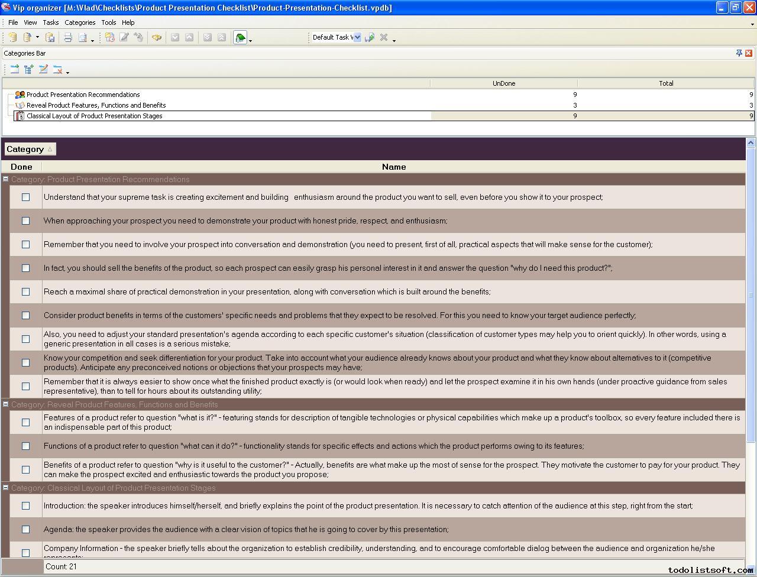Click the Add Category icon in Categories Bar

tap(15, 69)
